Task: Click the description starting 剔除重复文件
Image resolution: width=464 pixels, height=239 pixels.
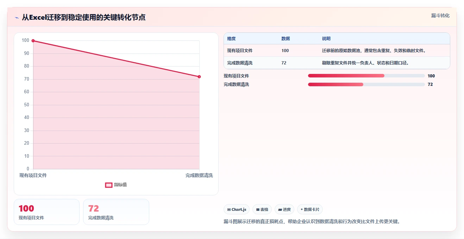Action: (x=366, y=63)
